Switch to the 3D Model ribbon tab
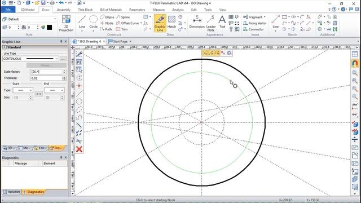This screenshot has height=203, width=361. pos(28,10)
